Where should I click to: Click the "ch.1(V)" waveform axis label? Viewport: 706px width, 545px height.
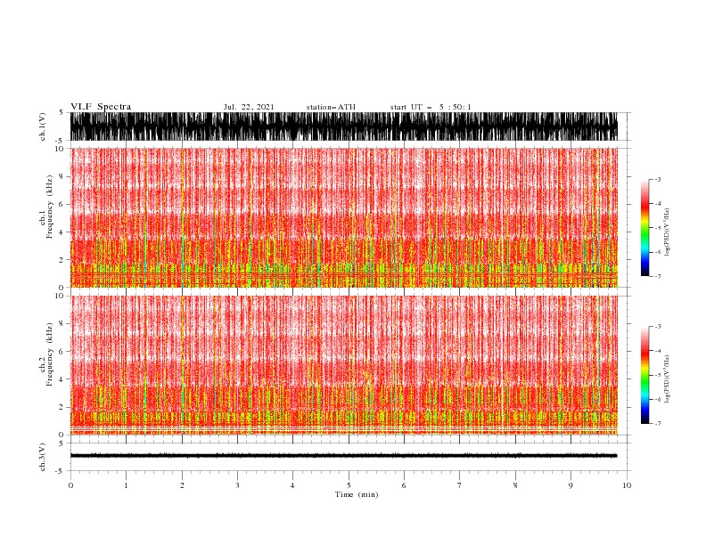[x=43, y=126]
